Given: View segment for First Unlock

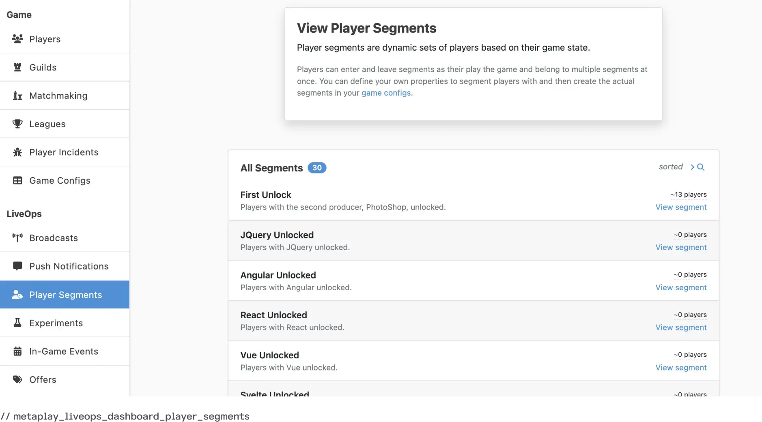Looking at the screenshot, I should coord(681,207).
